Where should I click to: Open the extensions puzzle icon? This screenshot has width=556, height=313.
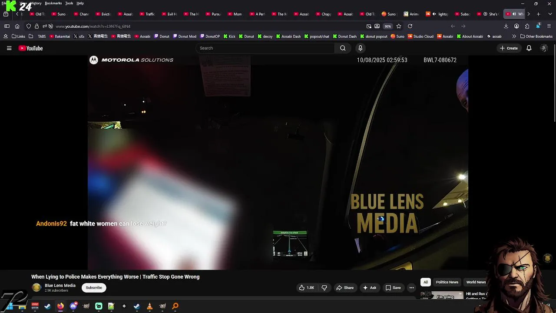pyautogui.click(x=527, y=26)
